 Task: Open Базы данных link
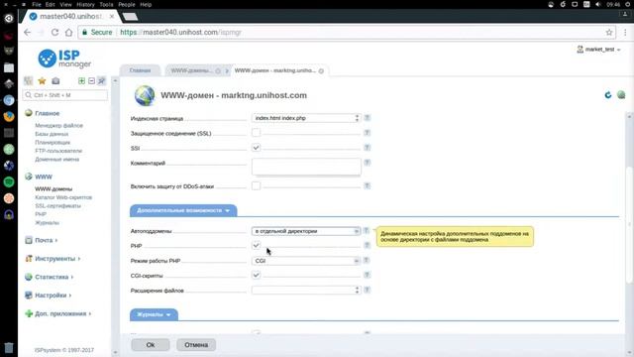[52, 134]
